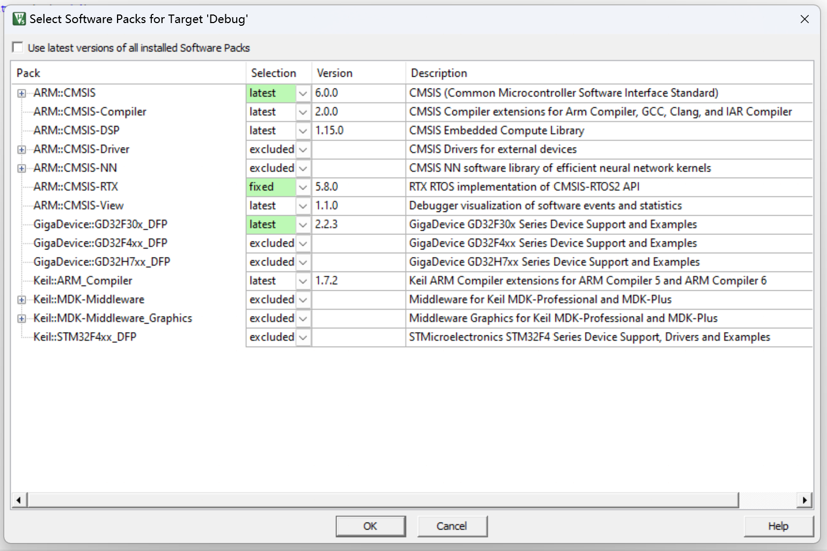Image resolution: width=827 pixels, height=551 pixels.
Task: Open selection dropdown for ARM::CMSIS-View
Action: tap(303, 206)
